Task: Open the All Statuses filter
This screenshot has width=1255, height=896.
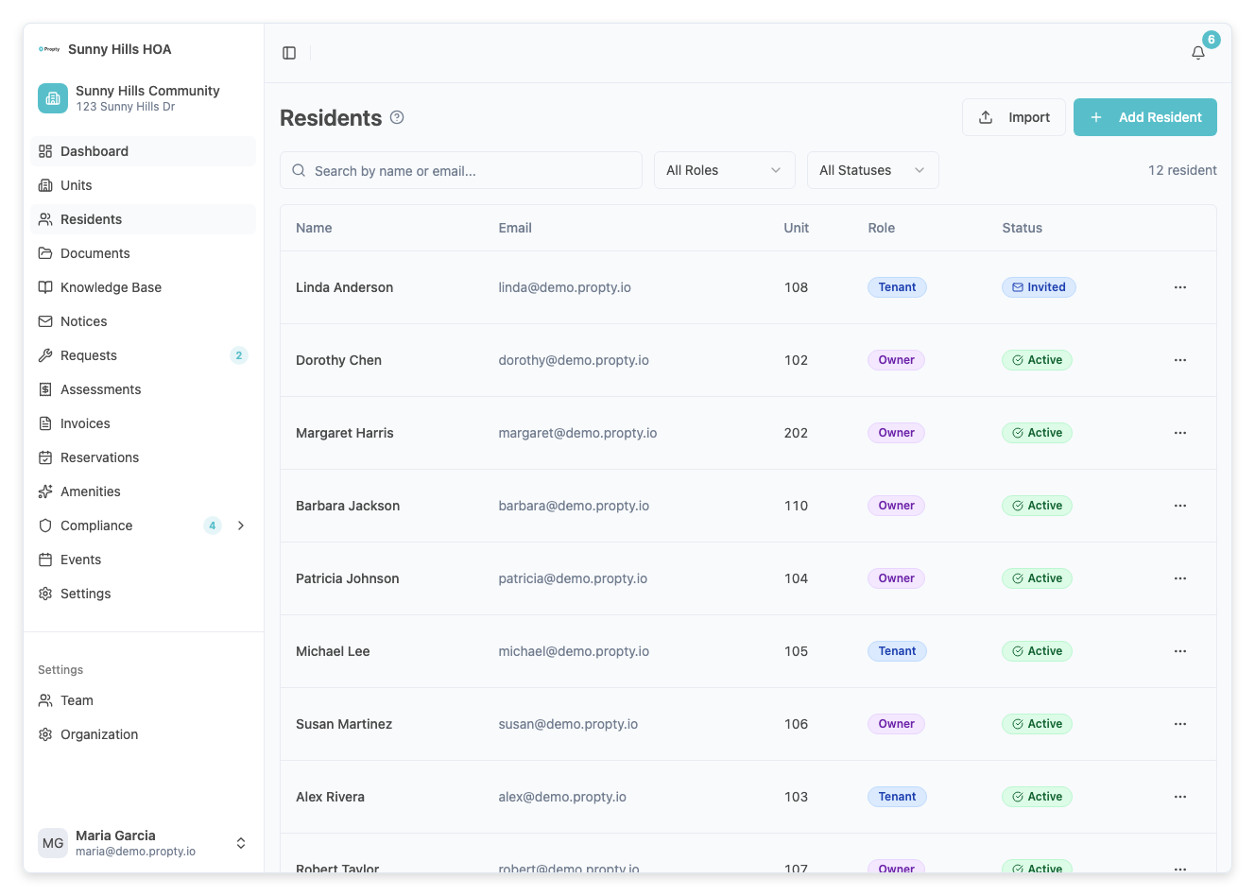Action: pyautogui.click(x=872, y=170)
